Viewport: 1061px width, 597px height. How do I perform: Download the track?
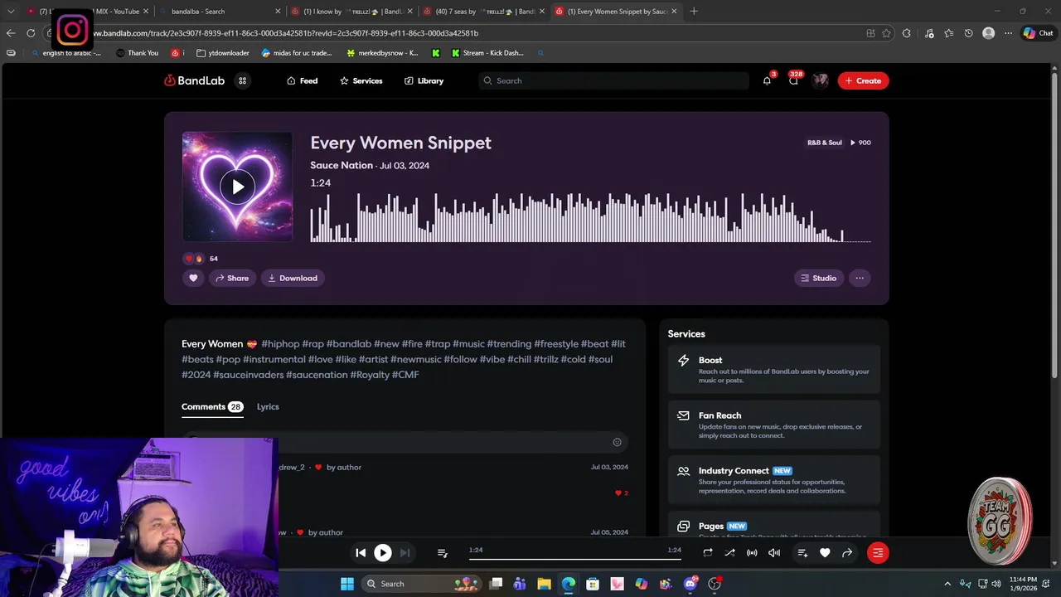pos(293,278)
